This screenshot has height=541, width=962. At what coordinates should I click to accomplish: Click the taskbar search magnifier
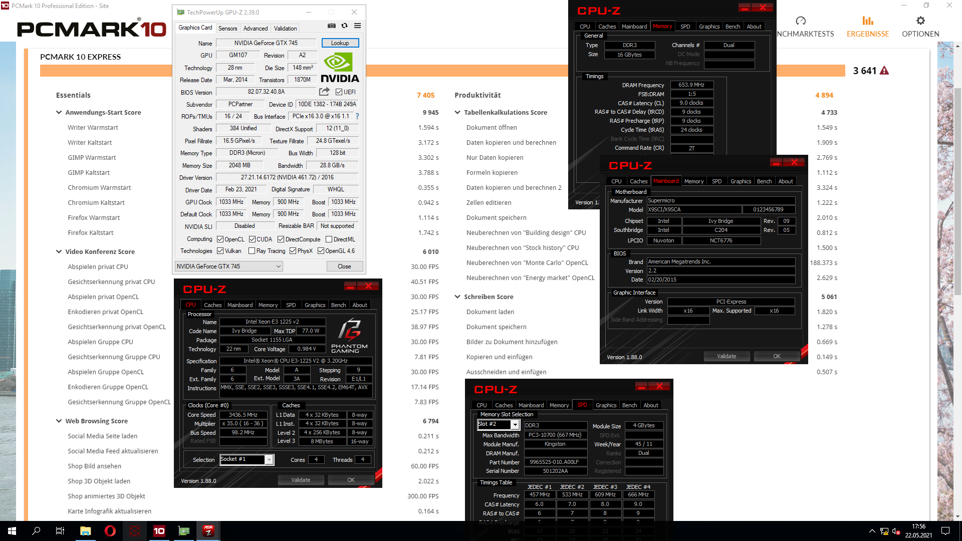[36, 531]
